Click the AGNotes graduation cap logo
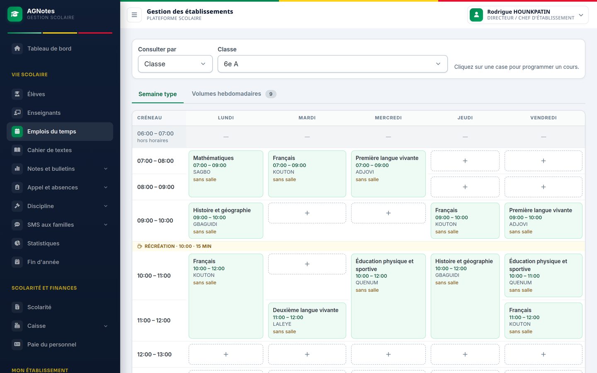597x373 pixels. 15,14
